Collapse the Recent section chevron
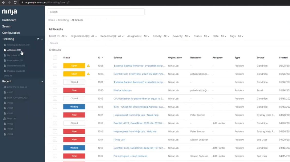Image resolution: width=290 pixels, height=162 pixels. 42,81
